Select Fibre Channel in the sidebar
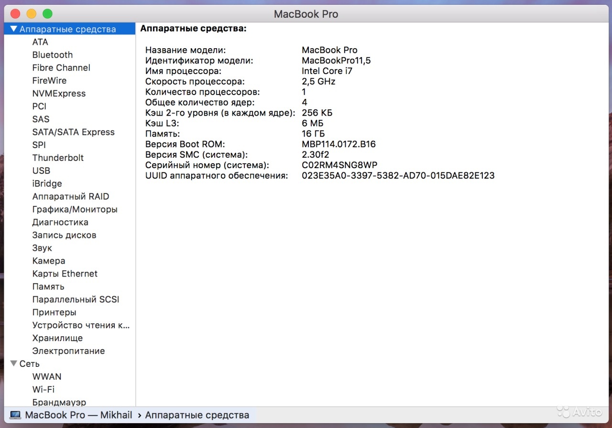The width and height of the screenshot is (612, 428). pos(61,68)
